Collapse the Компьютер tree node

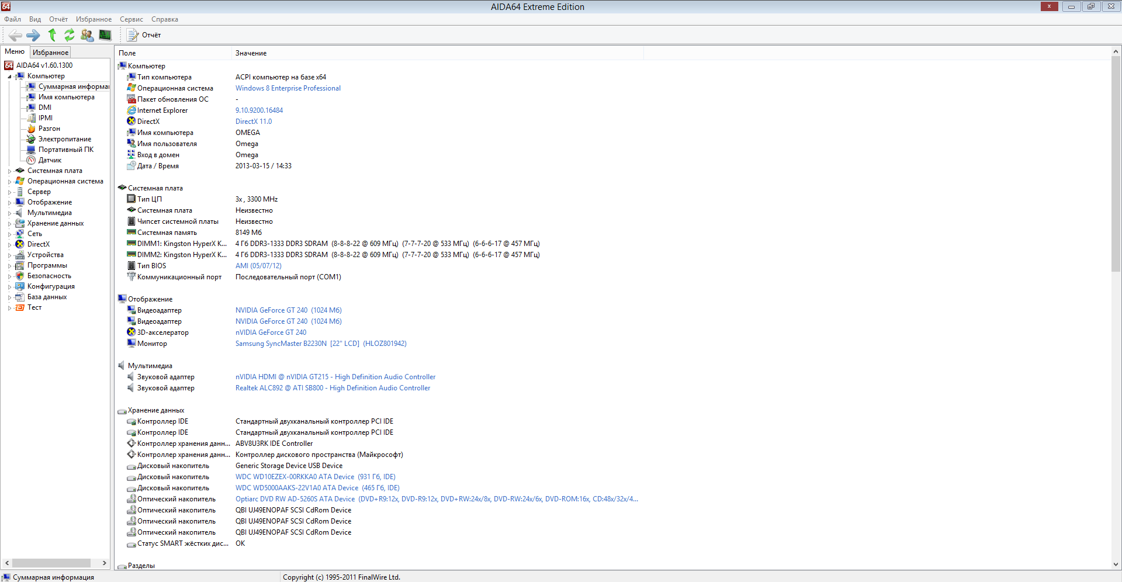[x=9, y=77]
